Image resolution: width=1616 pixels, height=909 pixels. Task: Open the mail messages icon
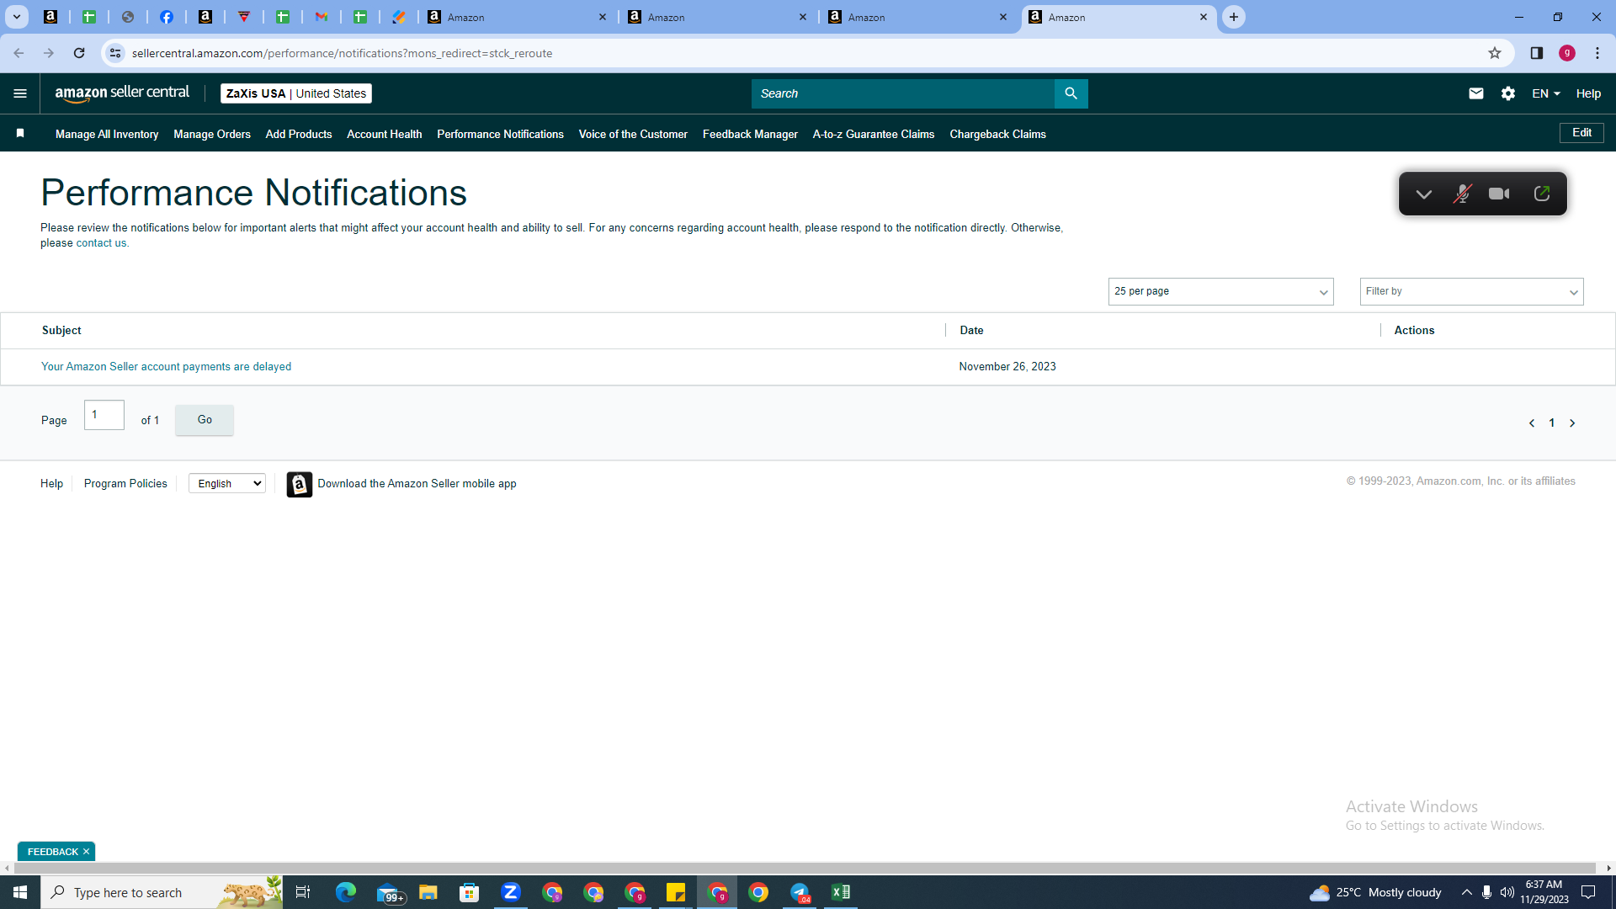1476,93
